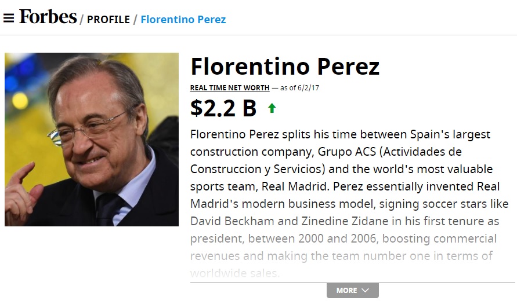
Task: Click the $2.2 B net worth figure
Action: click(x=223, y=108)
